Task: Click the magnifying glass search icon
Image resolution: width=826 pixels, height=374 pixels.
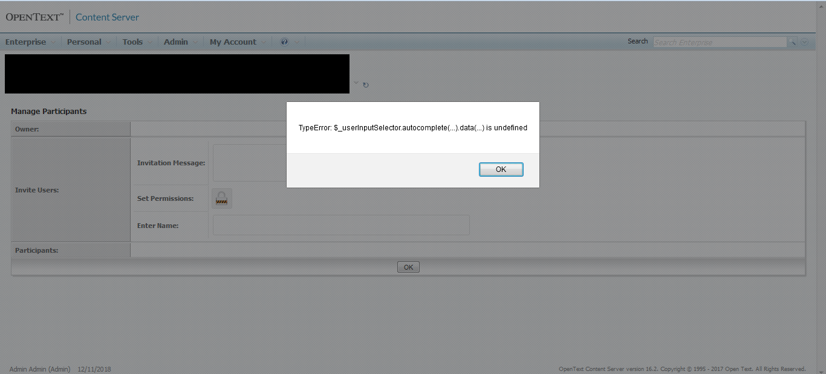Action: [792, 42]
